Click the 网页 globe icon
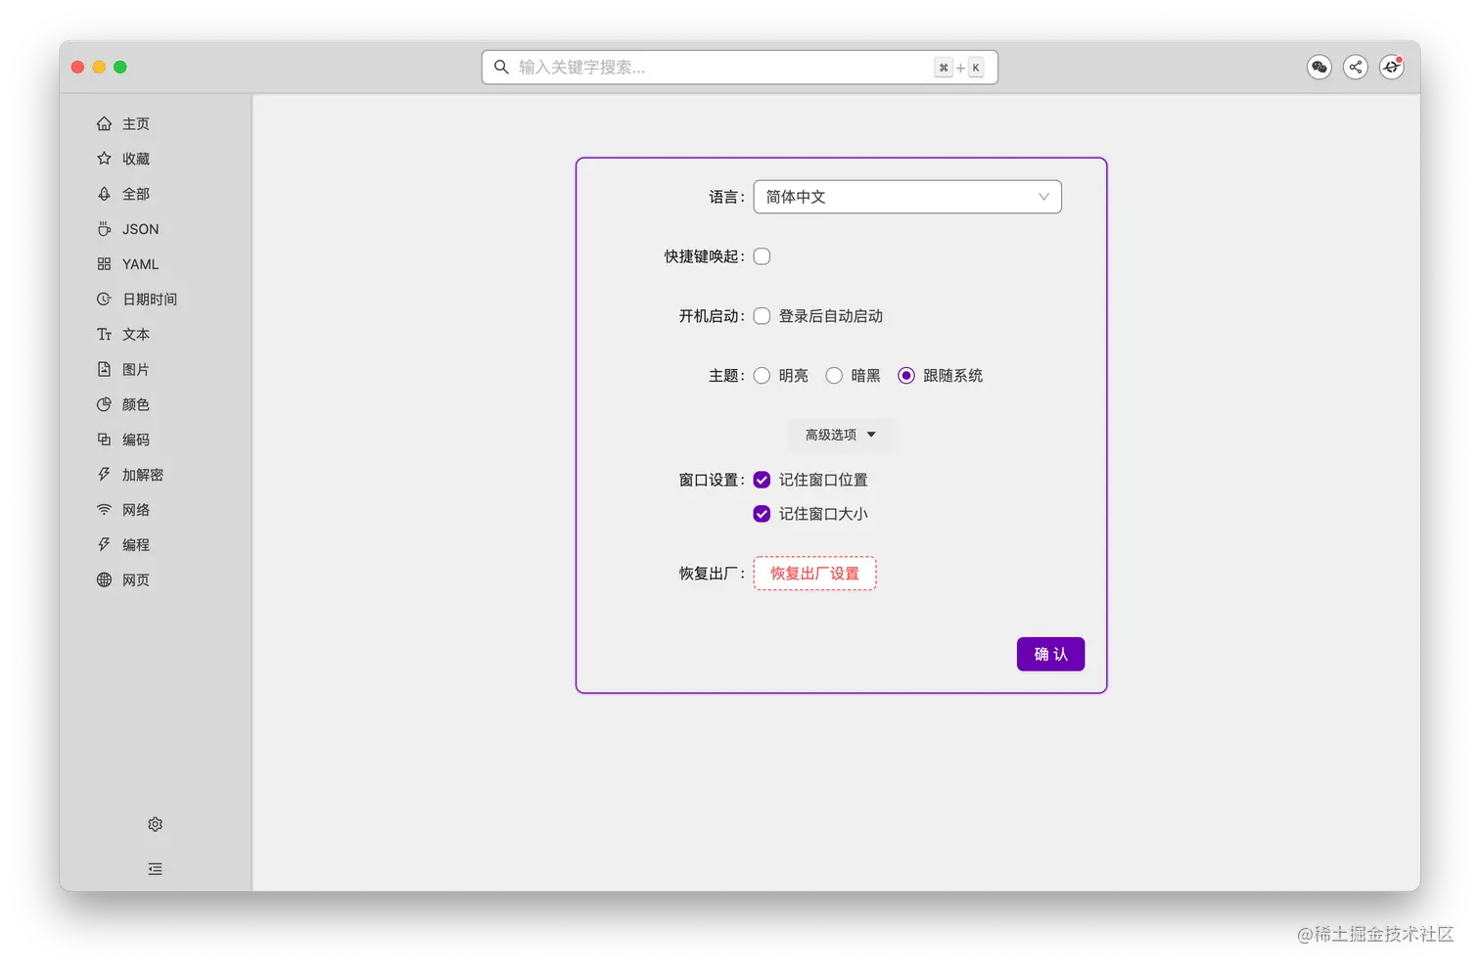Image resolution: width=1480 pixels, height=970 pixels. coord(104,580)
